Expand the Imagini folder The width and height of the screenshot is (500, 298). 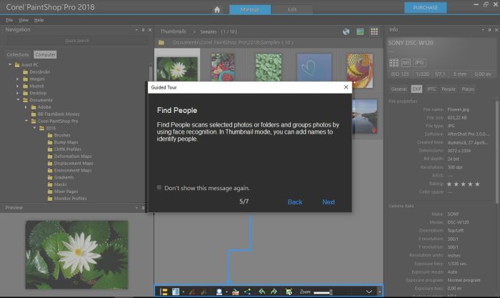coord(18,79)
